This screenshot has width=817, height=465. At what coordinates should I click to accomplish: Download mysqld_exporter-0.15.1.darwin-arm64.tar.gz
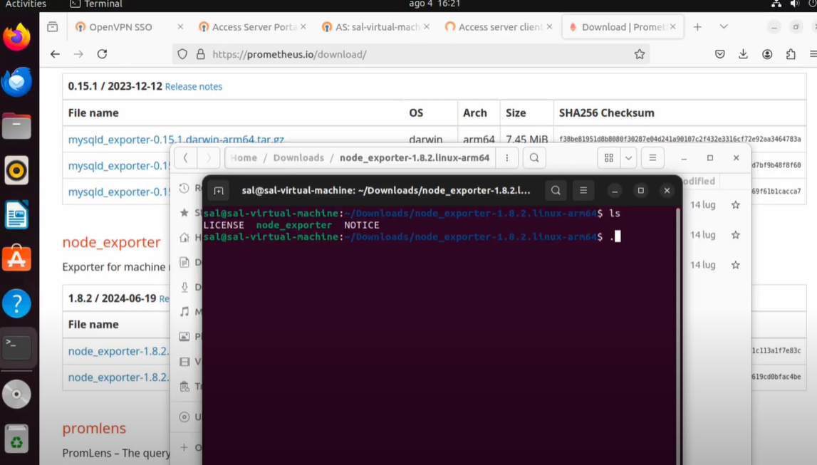click(x=176, y=139)
